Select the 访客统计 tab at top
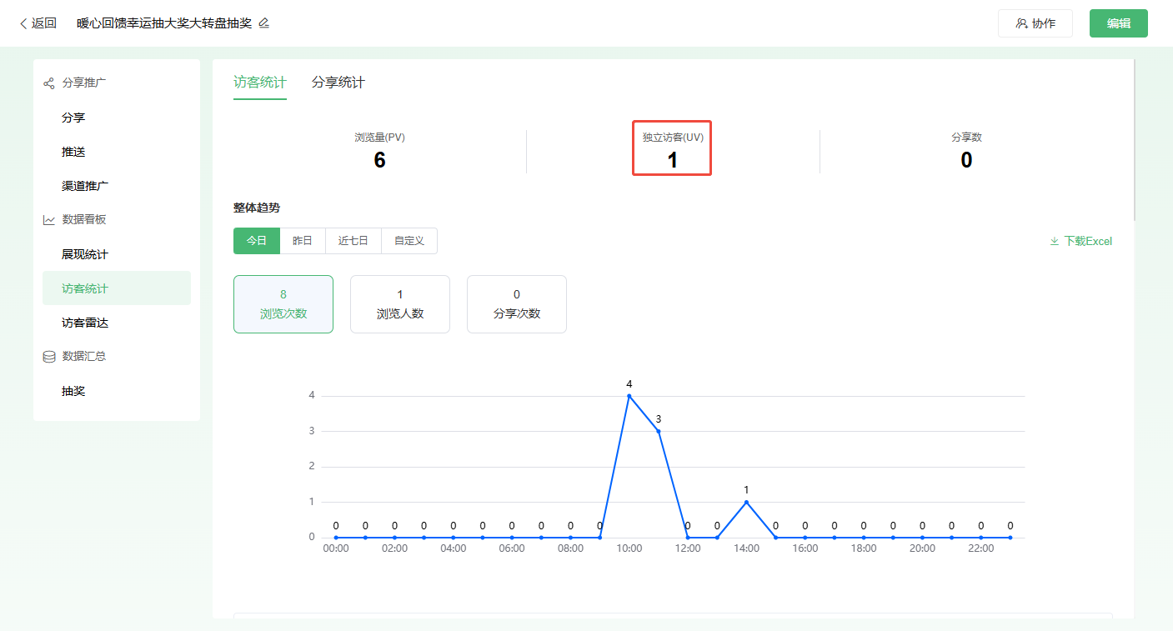The width and height of the screenshot is (1173, 631). (259, 83)
